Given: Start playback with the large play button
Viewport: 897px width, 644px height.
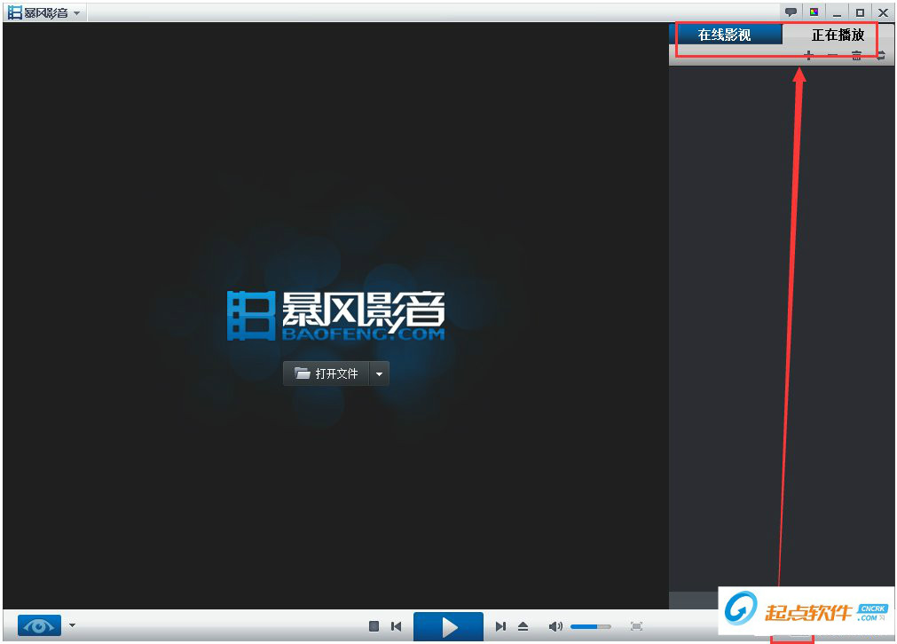Looking at the screenshot, I should [x=449, y=627].
